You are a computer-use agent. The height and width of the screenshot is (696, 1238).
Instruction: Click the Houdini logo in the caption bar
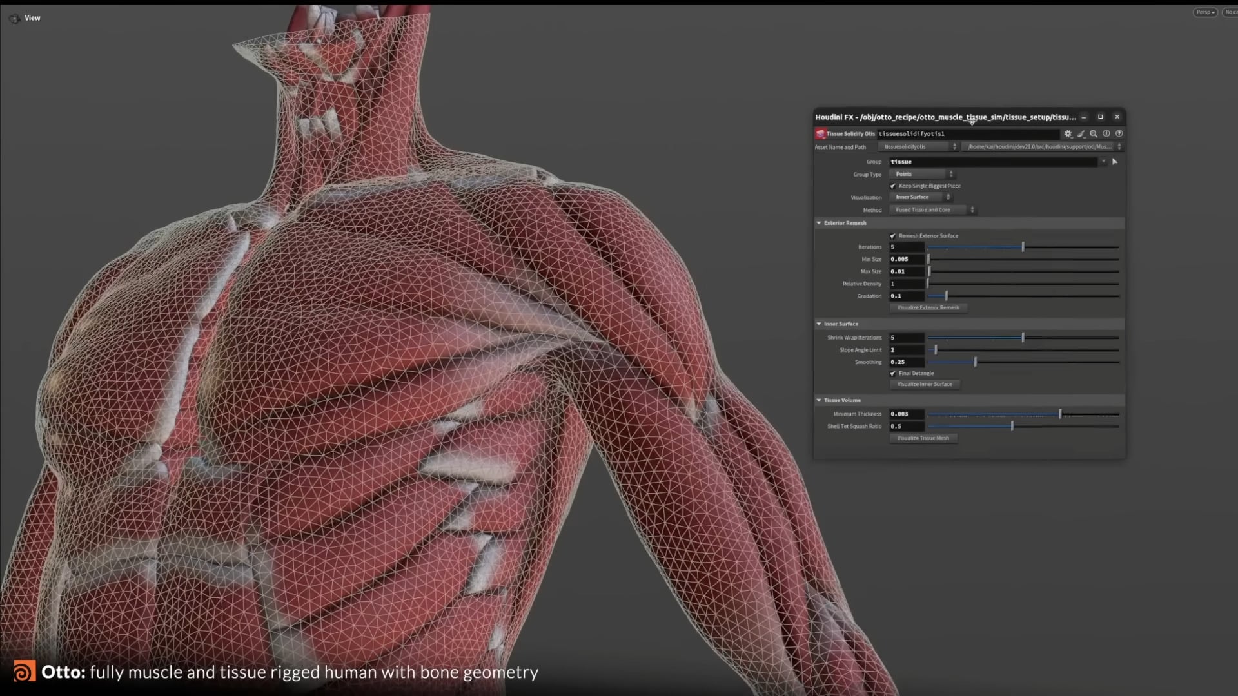click(24, 672)
